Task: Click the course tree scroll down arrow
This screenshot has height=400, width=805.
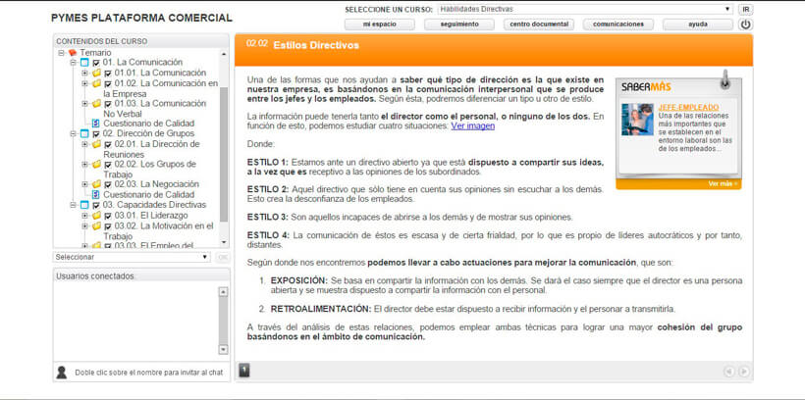Action: (224, 242)
